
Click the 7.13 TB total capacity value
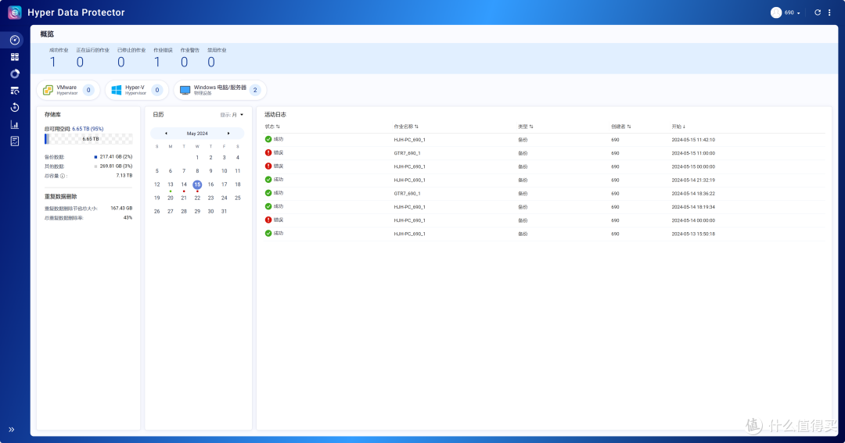(x=124, y=176)
